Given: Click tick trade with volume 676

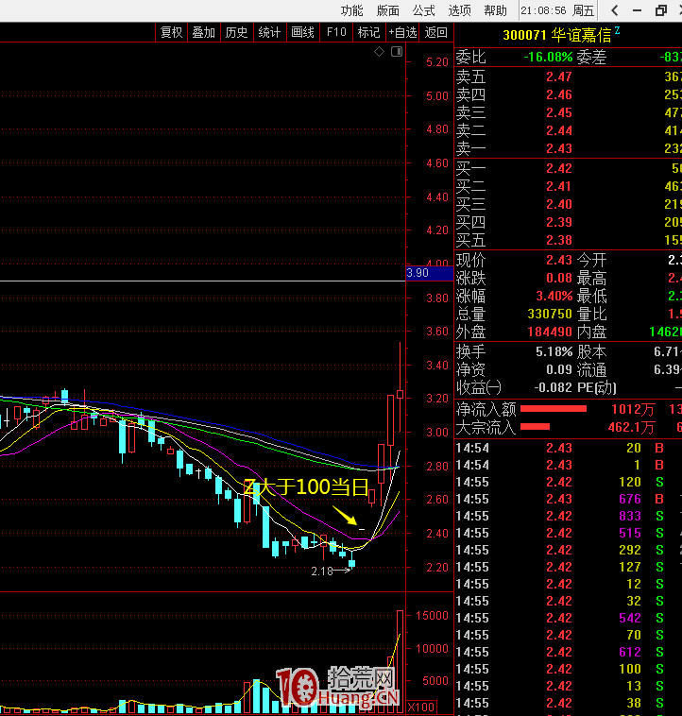Looking at the screenshot, I should (x=630, y=499).
